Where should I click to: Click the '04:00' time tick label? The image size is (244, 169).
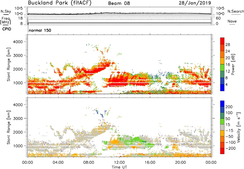coord(58,163)
